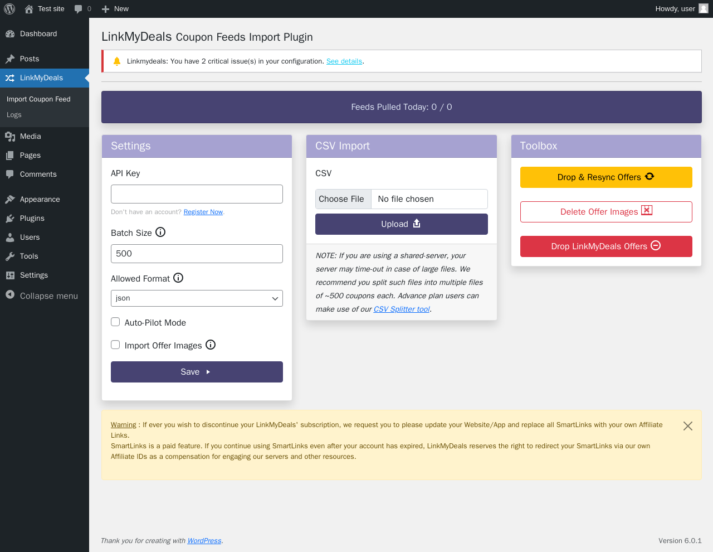Click the Save button
This screenshot has height=552, width=713.
tap(197, 372)
